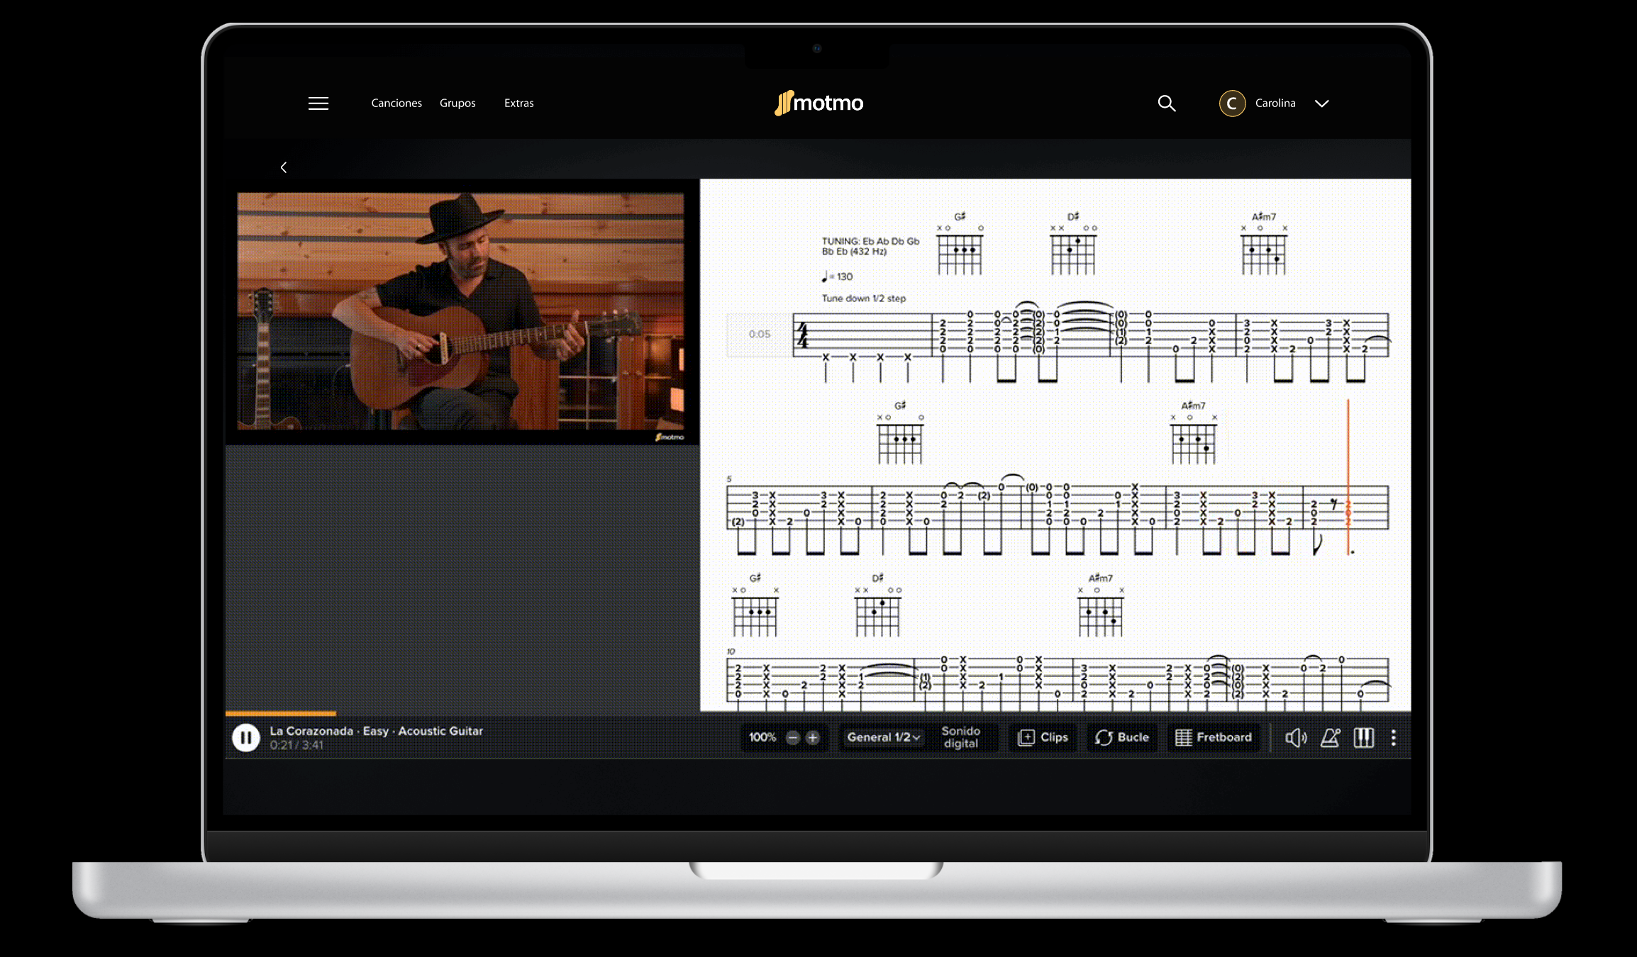This screenshot has height=957, width=1637.
Task: Pause the song playback
Action: coord(246,738)
